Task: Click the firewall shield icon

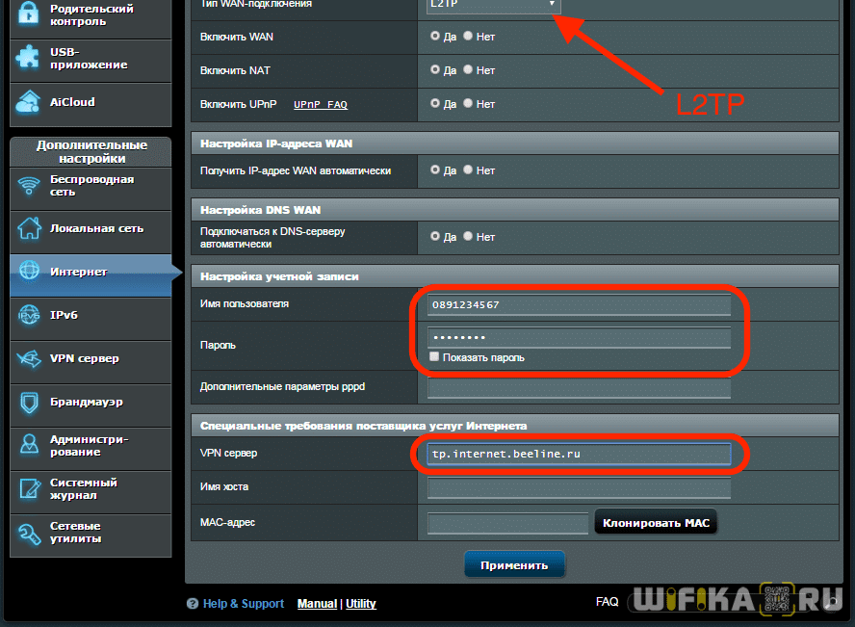Action: [x=30, y=402]
